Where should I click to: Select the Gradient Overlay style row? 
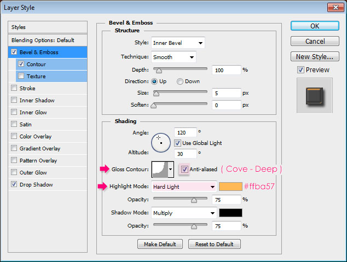[48, 148]
